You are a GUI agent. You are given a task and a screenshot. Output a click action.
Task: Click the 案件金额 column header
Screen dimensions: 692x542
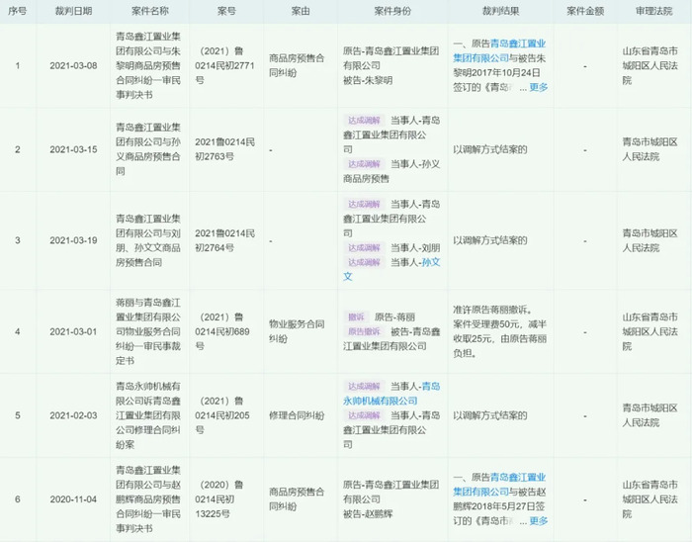585,11
